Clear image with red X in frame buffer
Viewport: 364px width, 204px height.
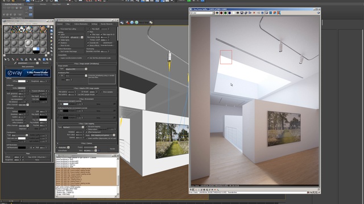click(254, 13)
